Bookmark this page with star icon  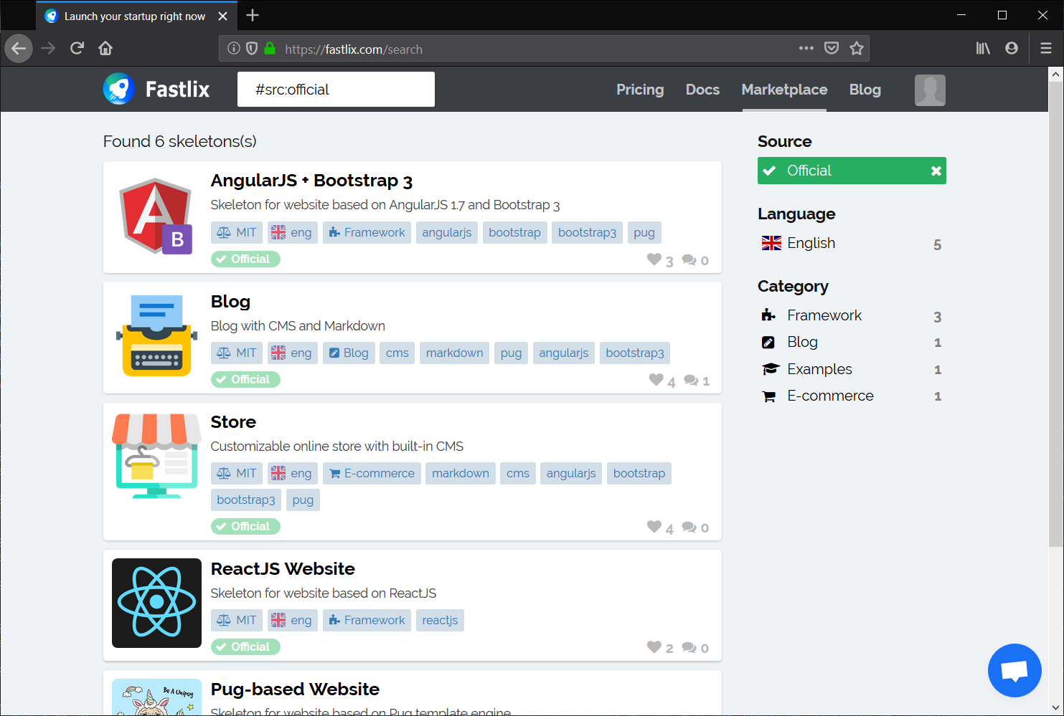pos(857,48)
